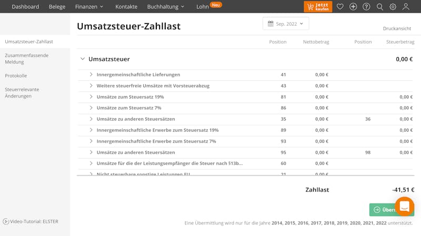Expand Innergemeinschaftliche Lieferungen row

(x=91, y=74)
